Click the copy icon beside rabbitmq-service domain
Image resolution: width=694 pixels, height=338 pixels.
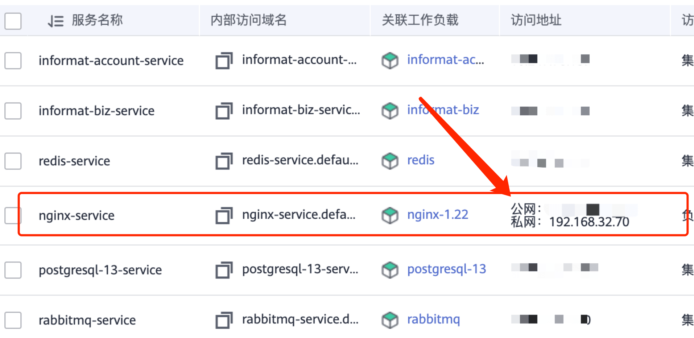(223, 320)
